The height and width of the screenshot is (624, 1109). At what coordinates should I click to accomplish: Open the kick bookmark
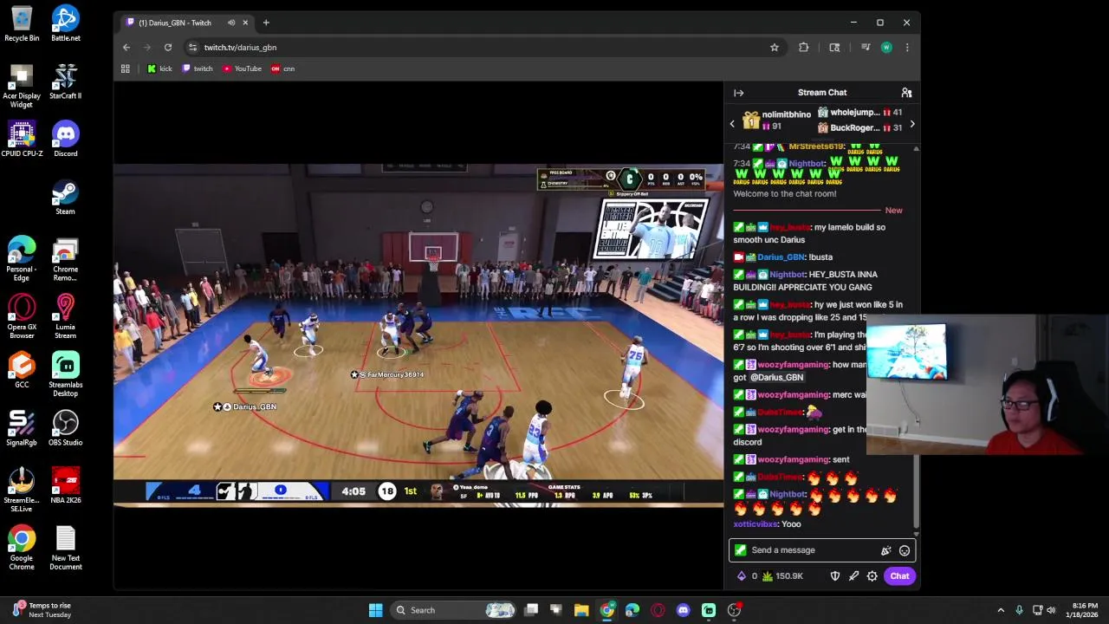(x=159, y=68)
